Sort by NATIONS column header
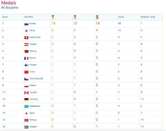 point(29,17)
